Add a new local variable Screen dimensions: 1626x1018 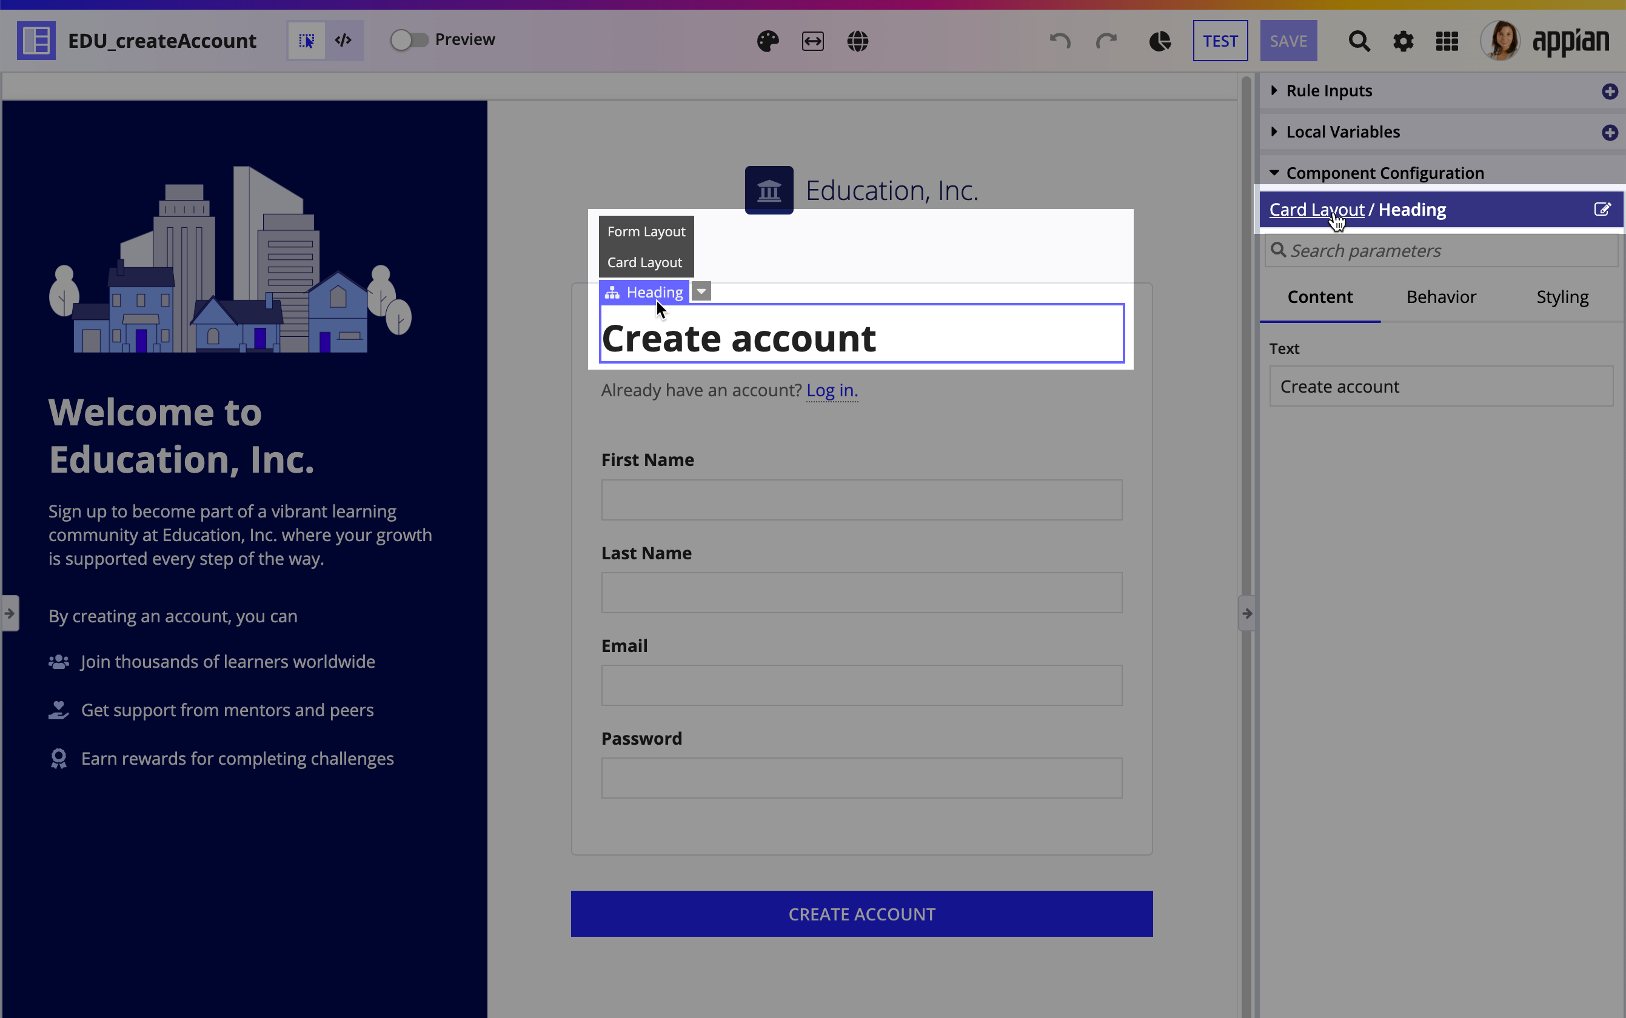point(1610,132)
